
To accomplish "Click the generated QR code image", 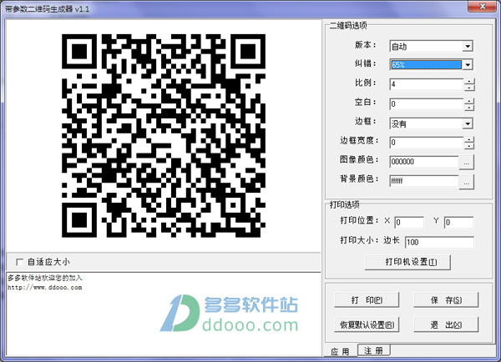I will pos(164,136).
